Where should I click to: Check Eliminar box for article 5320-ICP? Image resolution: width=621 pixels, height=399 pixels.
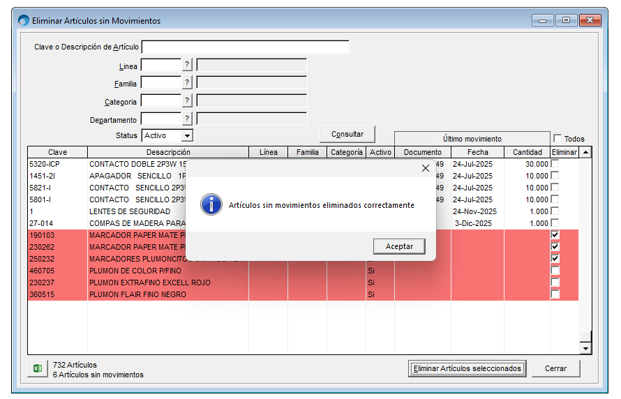coord(555,164)
